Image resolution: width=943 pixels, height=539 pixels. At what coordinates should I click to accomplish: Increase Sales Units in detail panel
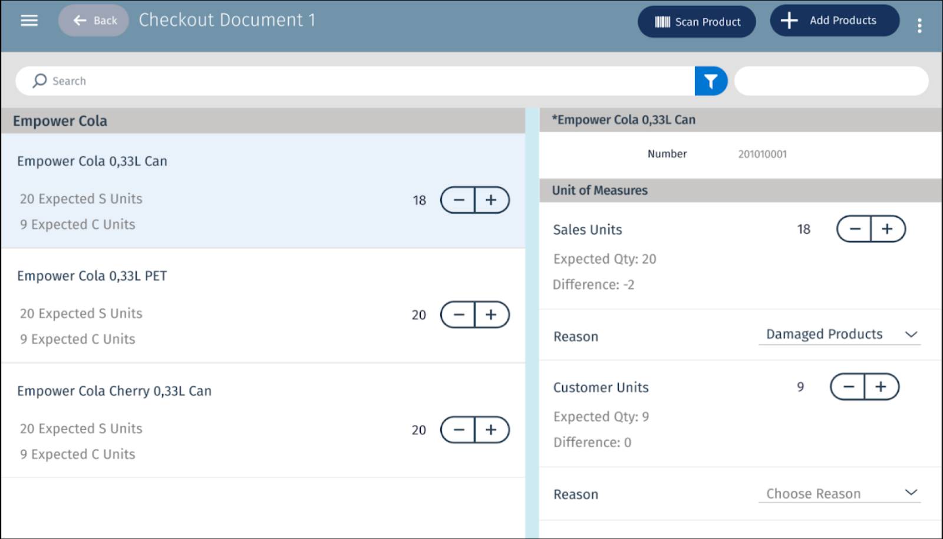click(888, 229)
